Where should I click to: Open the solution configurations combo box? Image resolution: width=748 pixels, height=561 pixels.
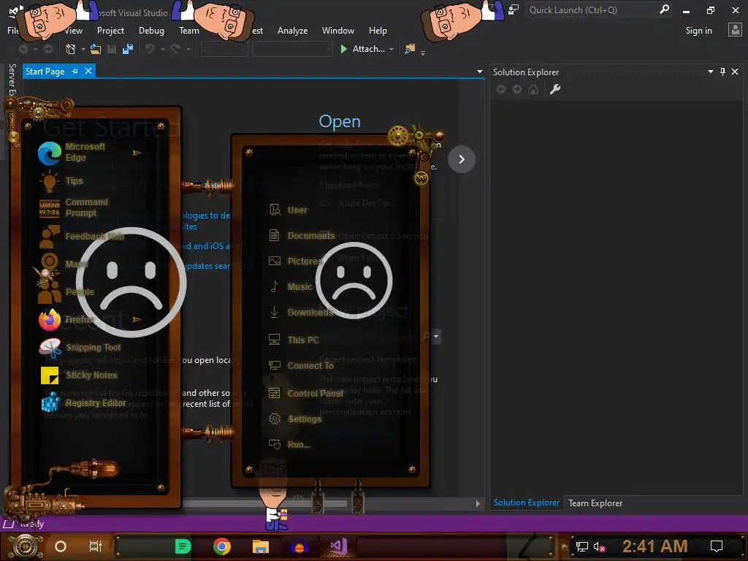tap(224, 49)
